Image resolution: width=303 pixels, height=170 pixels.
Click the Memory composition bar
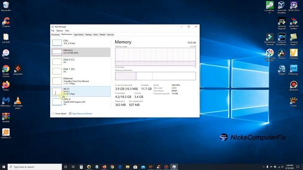coord(155,76)
